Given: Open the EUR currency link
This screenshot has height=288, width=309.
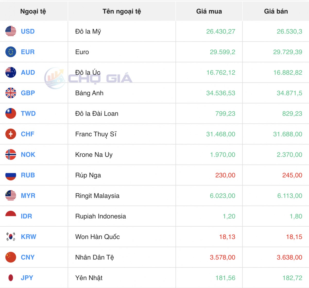Looking at the screenshot, I should click(28, 52).
